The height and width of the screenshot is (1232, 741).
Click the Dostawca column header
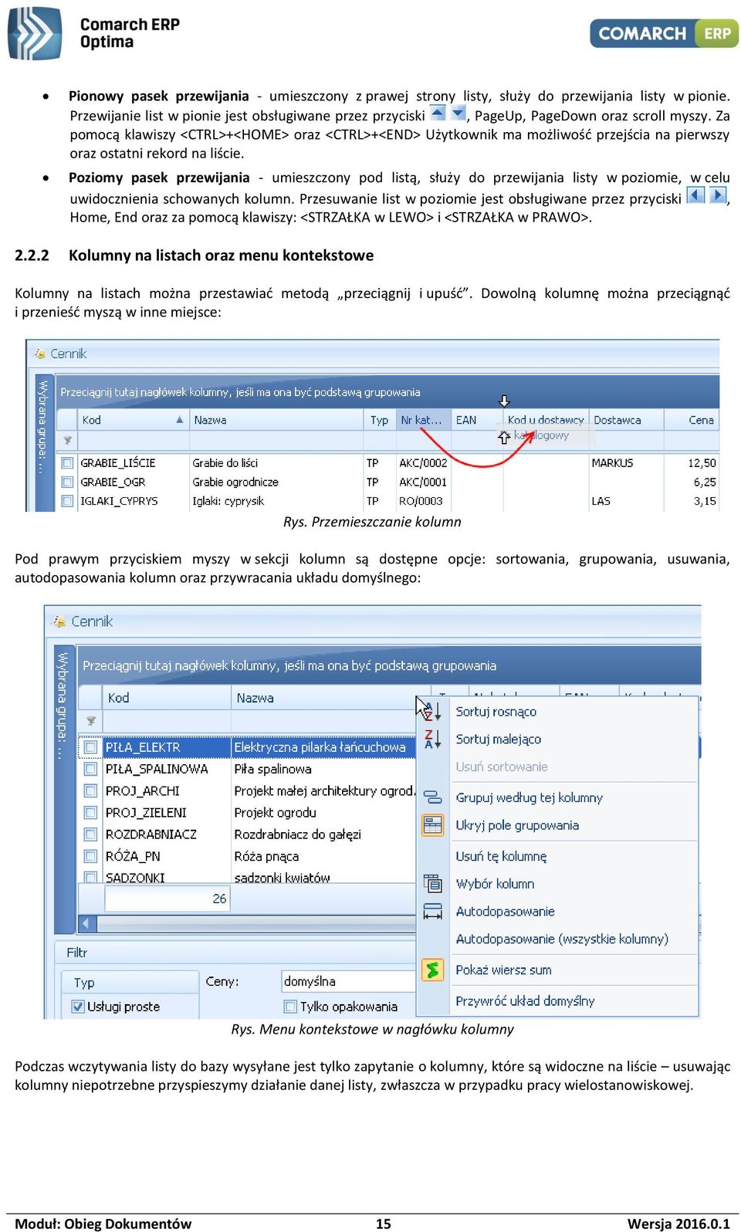(626, 420)
